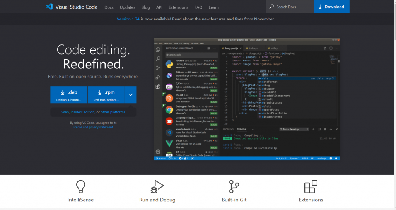Click the C/C++ extension icon in screenshot
396x210 pixels.
coord(169,87)
